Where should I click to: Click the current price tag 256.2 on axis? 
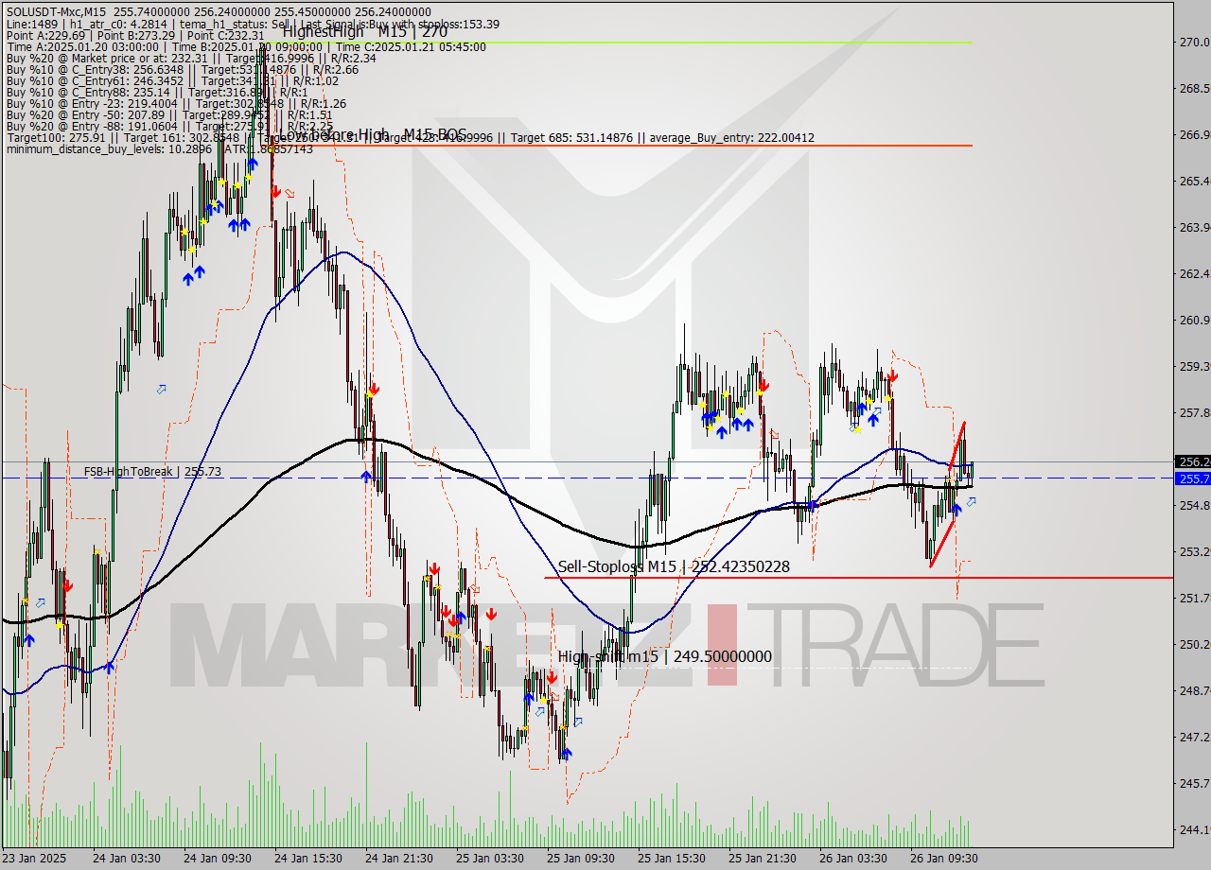pos(1192,461)
